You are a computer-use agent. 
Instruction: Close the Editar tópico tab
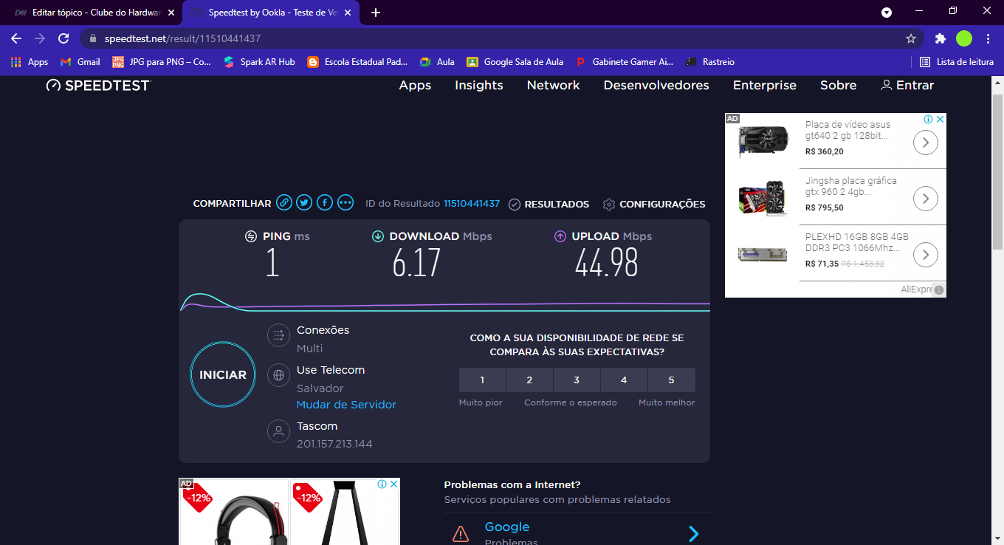tap(171, 13)
